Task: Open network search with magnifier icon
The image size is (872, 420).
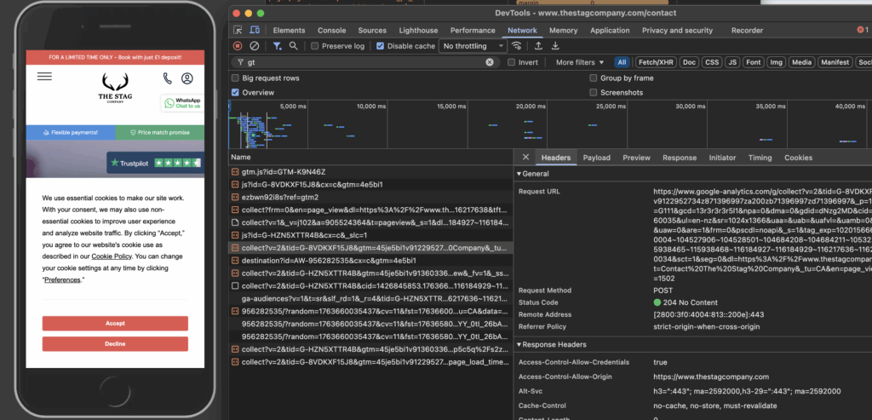Action: pyautogui.click(x=294, y=46)
